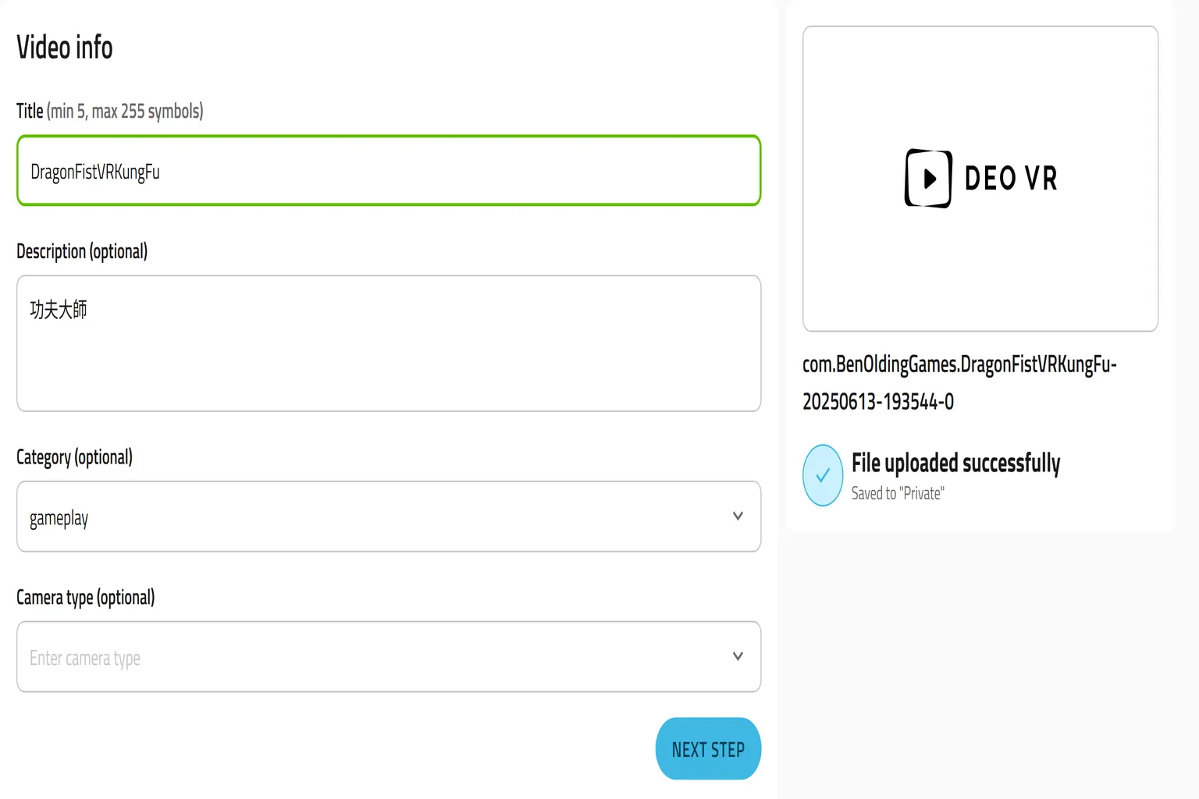Click inside the Description text area

[388, 343]
